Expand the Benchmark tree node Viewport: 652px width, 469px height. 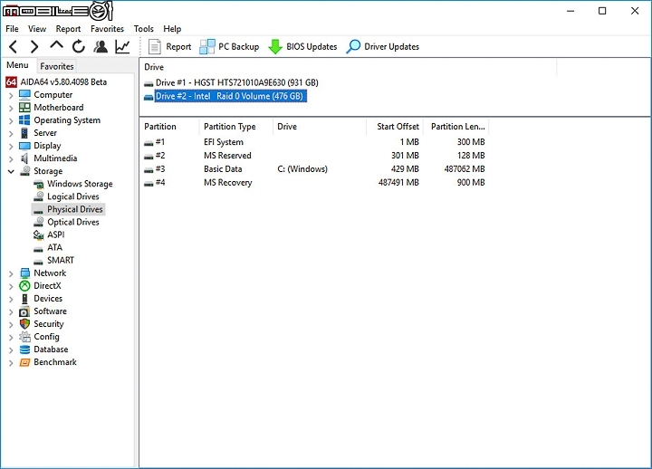pos(11,362)
